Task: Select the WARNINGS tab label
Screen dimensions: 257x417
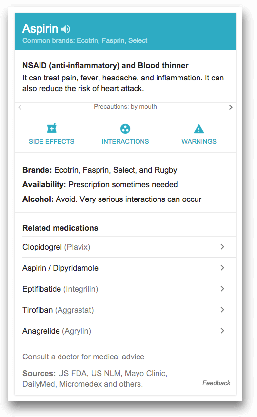Action: click(x=199, y=141)
